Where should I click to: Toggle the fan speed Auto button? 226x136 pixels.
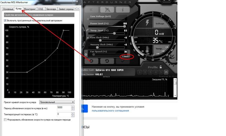126,56
